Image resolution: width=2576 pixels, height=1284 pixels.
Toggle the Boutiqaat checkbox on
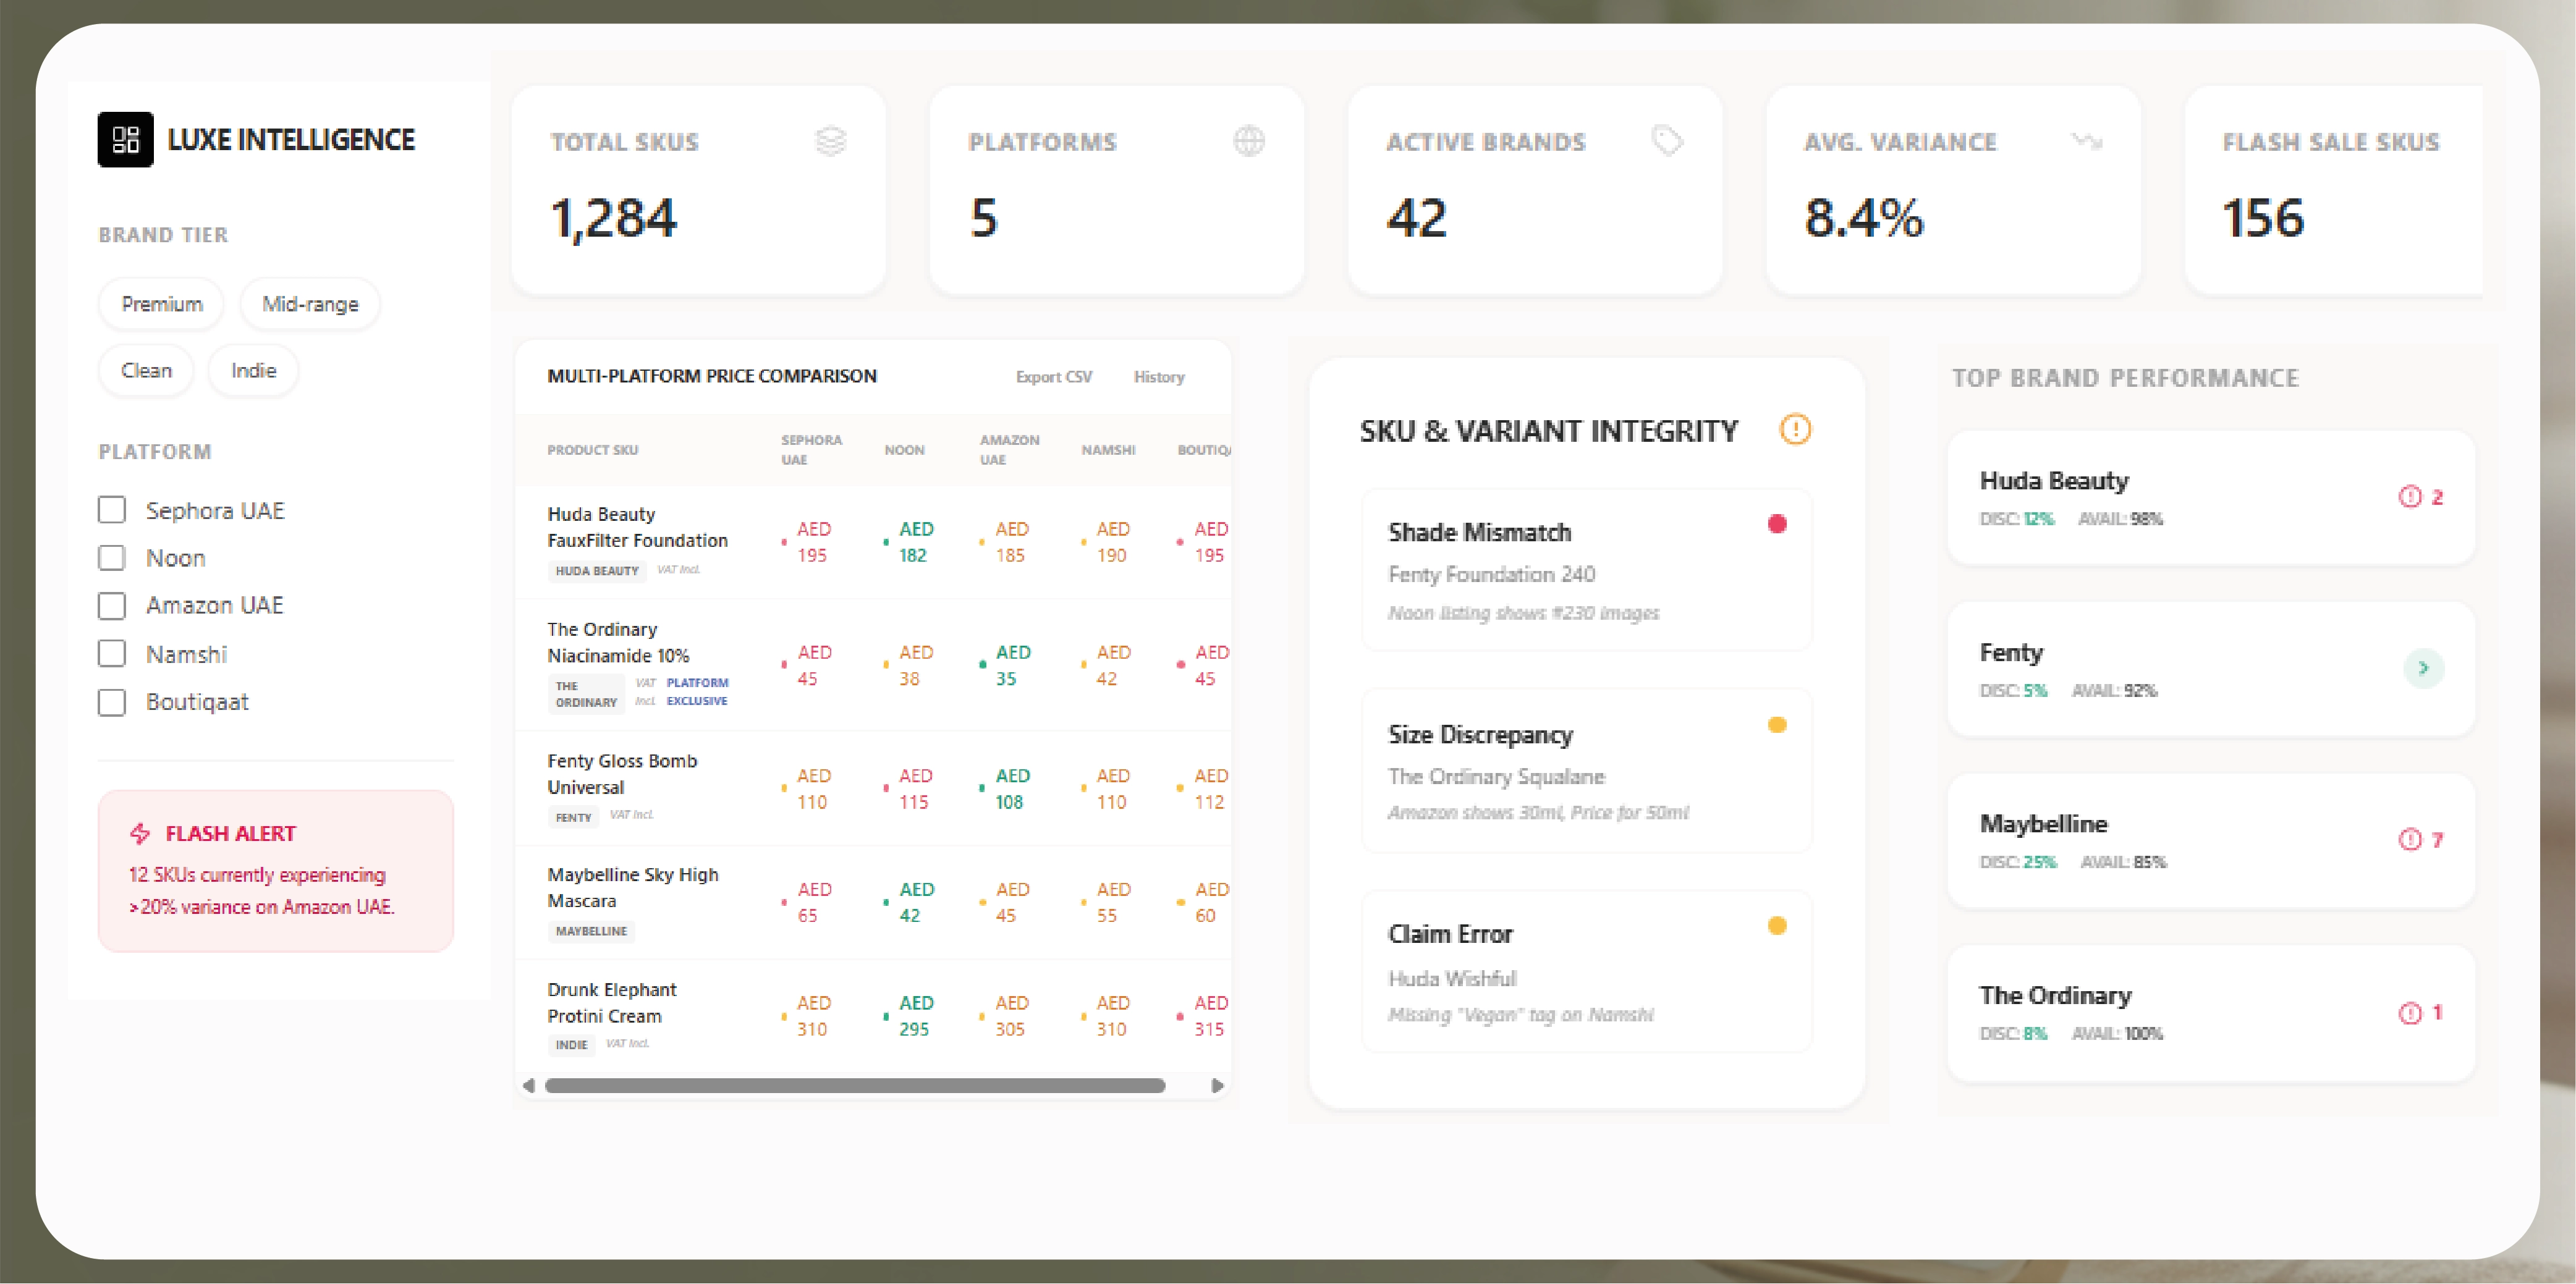tap(112, 702)
